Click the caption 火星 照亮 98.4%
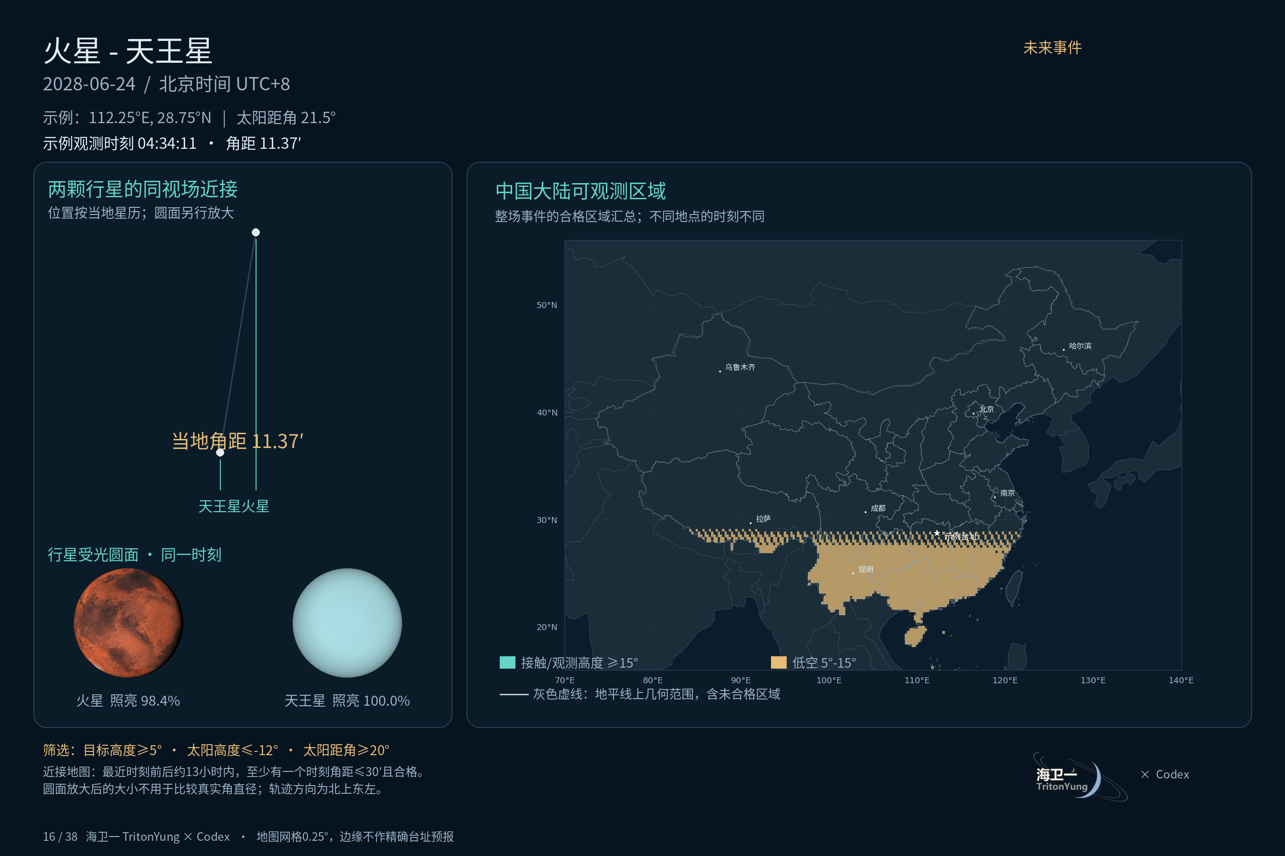Screen dimensions: 1285x856 [x=128, y=701]
